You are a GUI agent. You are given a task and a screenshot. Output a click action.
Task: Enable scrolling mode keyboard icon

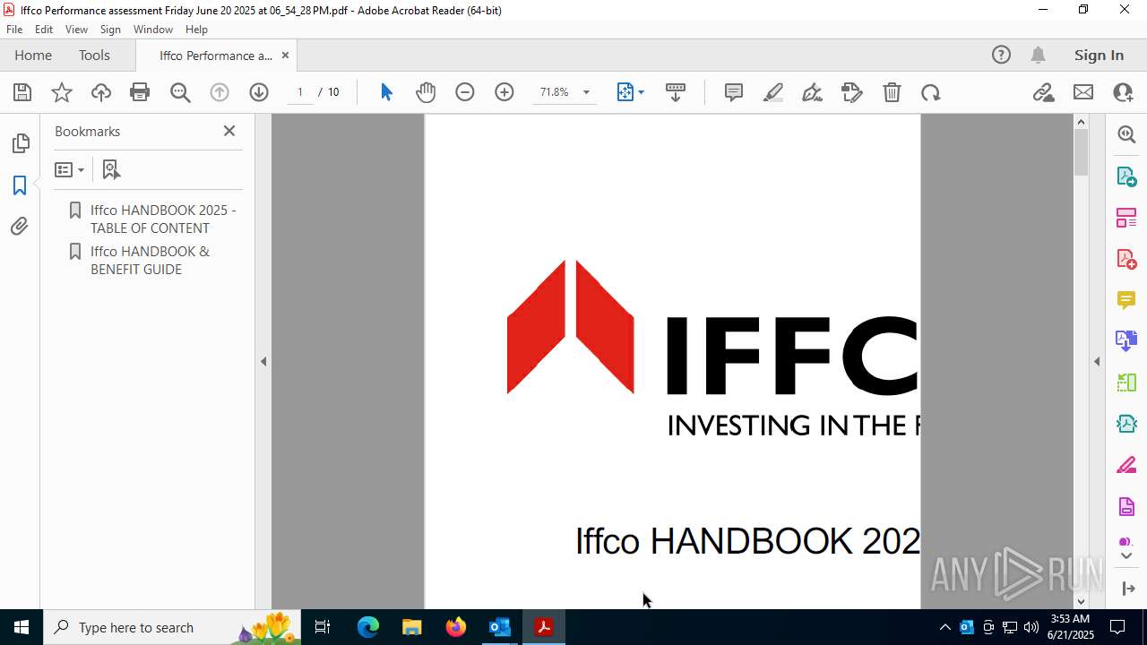(676, 92)
